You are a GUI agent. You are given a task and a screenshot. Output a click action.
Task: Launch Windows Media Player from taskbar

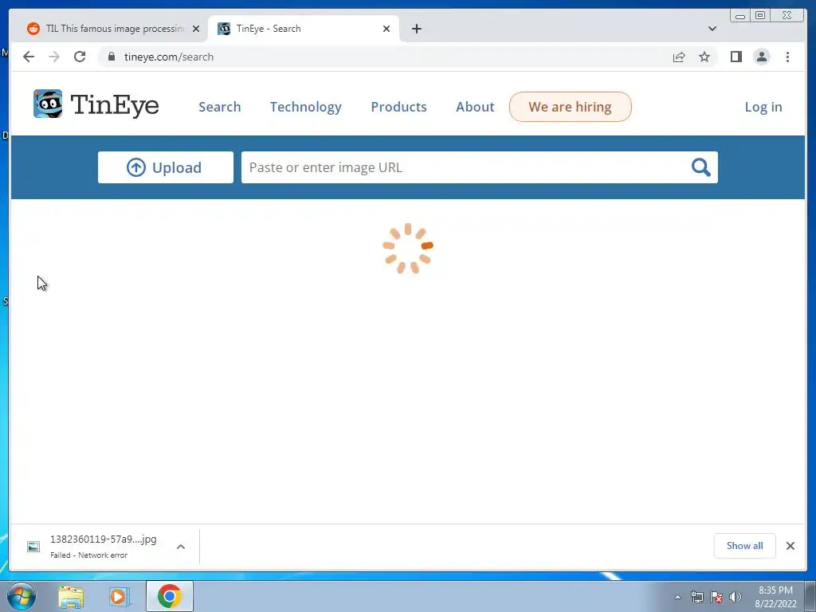coord(120,596)
